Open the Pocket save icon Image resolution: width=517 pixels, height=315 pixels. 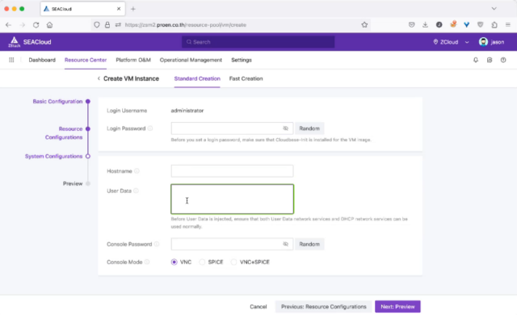[411, 25]
